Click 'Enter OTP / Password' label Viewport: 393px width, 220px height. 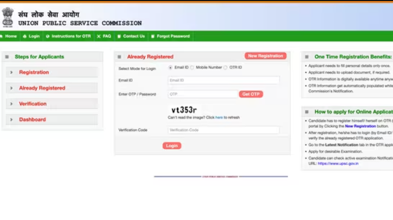point(137,94)
